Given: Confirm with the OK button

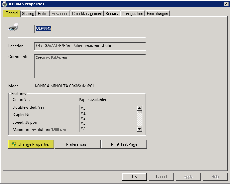Looking at the screenshot, I should click(x=134, y=177).
